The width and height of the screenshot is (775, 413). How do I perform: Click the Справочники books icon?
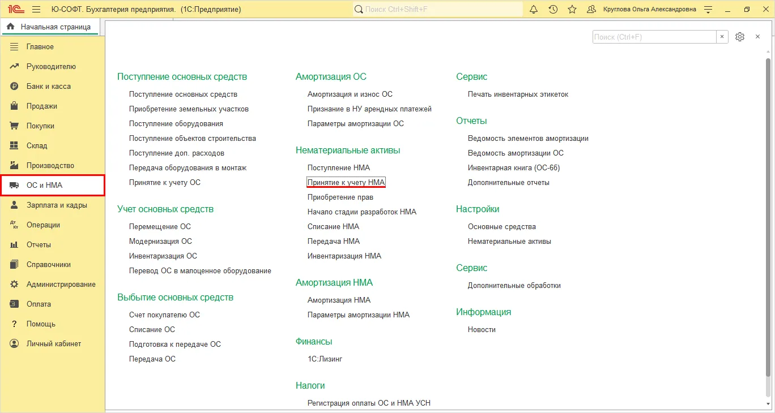tap(15, 265)
